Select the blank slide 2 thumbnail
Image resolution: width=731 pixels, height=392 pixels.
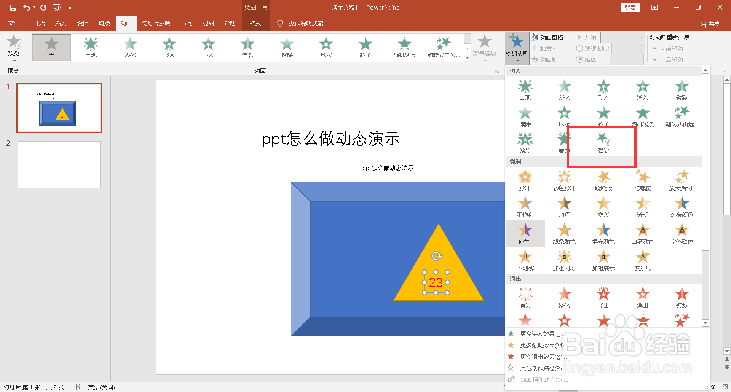pyautogui.click(x=59, y=164)
